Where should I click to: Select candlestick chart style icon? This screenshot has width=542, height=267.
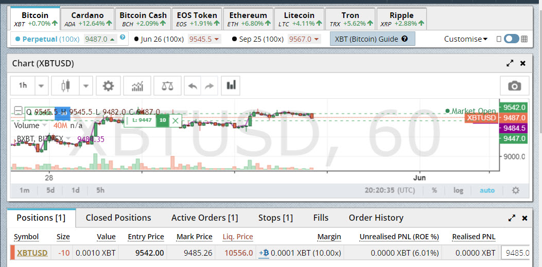point(65,86)
